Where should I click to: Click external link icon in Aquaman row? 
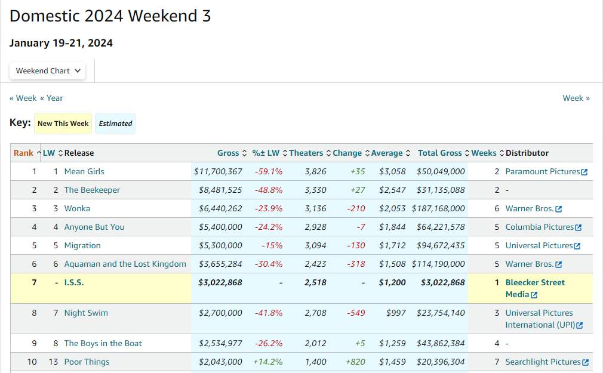[558, 264]
